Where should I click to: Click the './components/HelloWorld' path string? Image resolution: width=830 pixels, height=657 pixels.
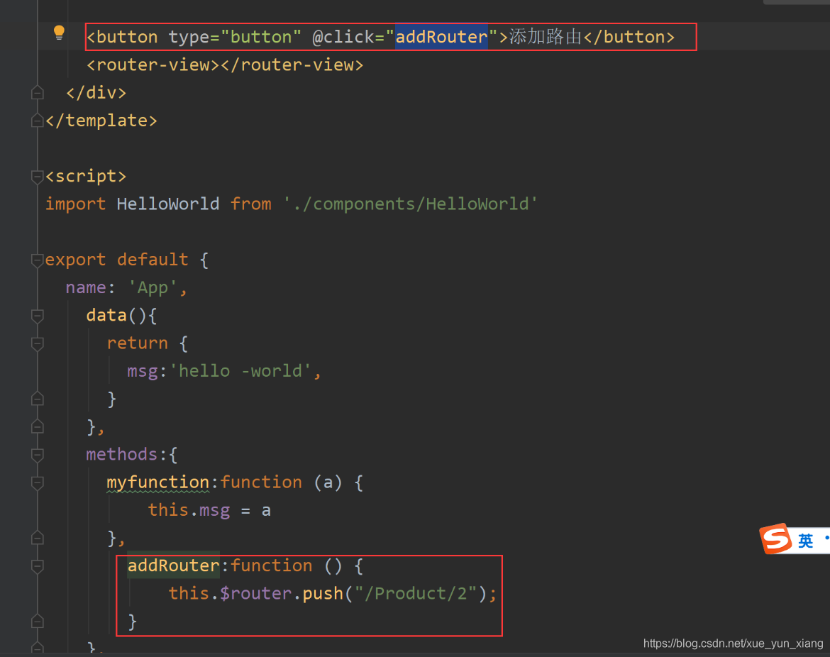[x=411, y=204]
